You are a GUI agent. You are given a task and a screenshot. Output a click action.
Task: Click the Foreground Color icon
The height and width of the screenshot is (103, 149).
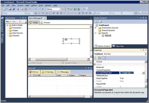point(47,13)
